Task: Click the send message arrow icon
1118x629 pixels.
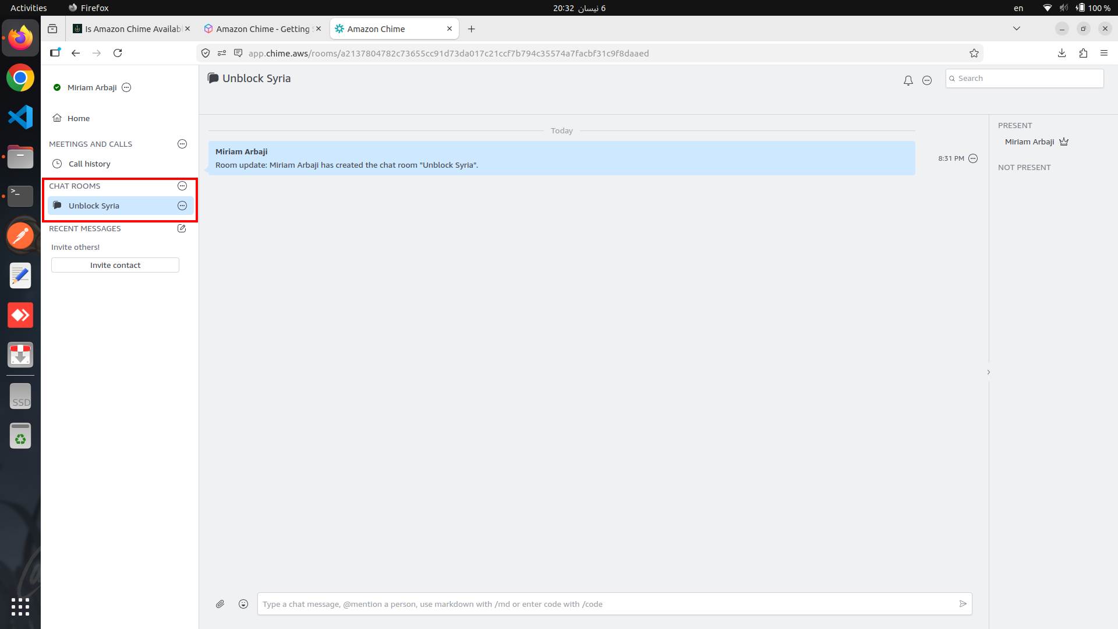Action: point(963,604)
